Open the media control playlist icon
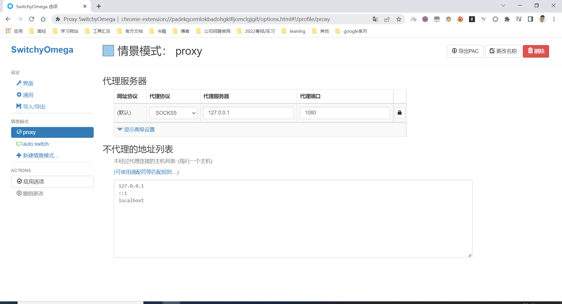This screenshot has height=304, width=562. click(x=519, y=19)
